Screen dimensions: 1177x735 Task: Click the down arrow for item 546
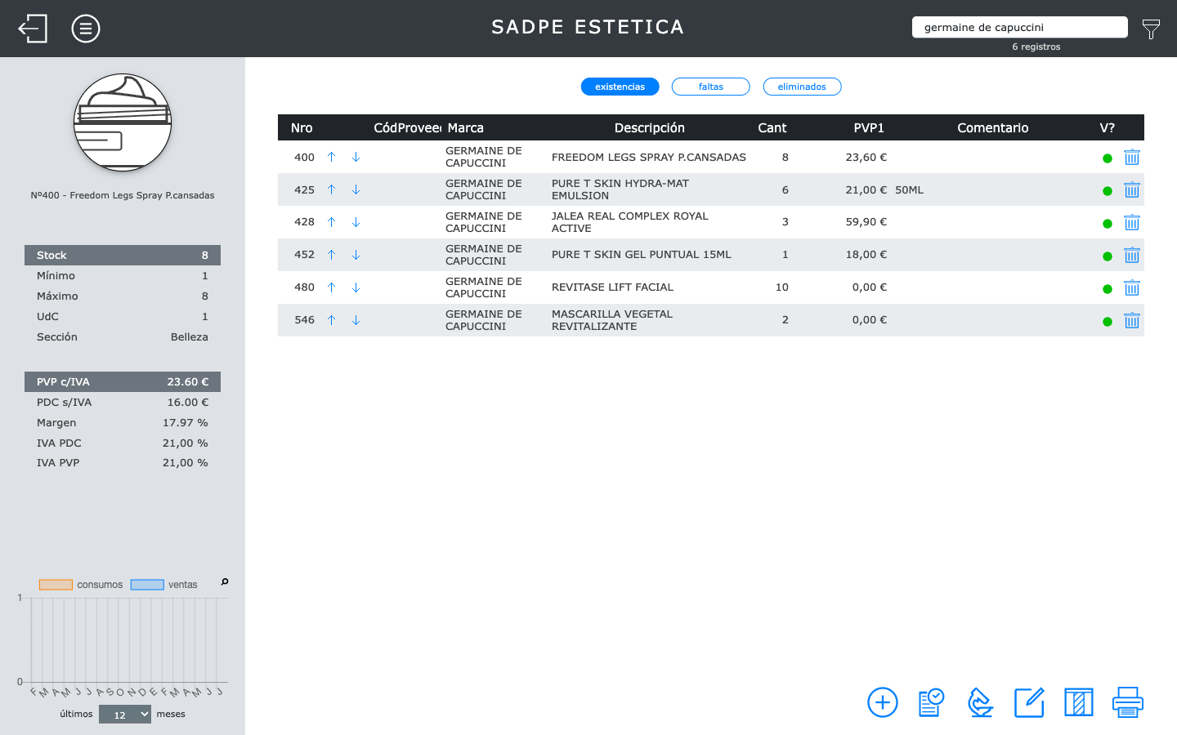(356, 320)
